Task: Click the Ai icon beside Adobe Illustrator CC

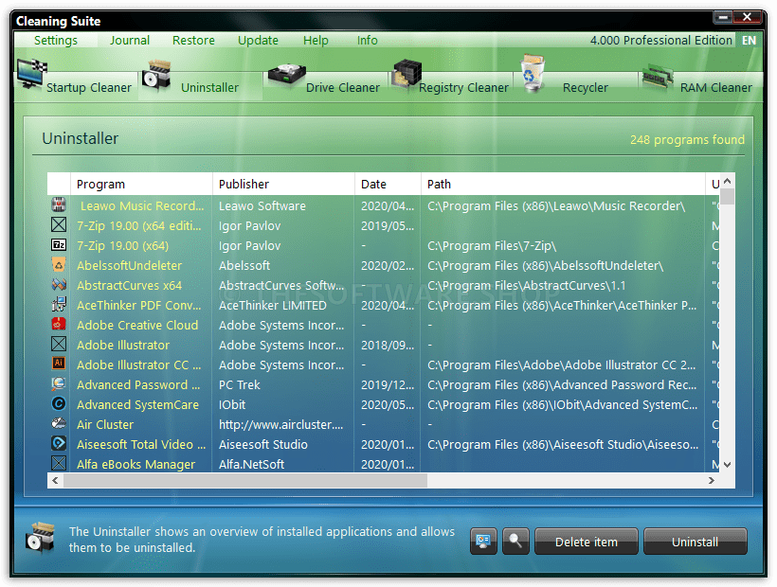Action: click(59, 364)
